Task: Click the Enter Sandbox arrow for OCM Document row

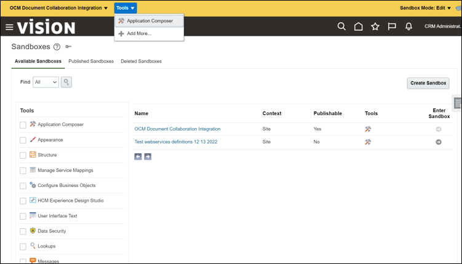Action: (439, 129)
